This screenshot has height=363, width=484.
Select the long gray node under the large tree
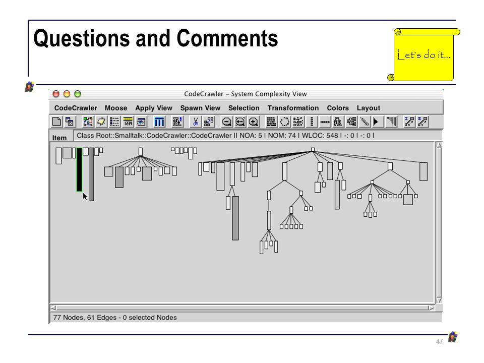[235, 218]
